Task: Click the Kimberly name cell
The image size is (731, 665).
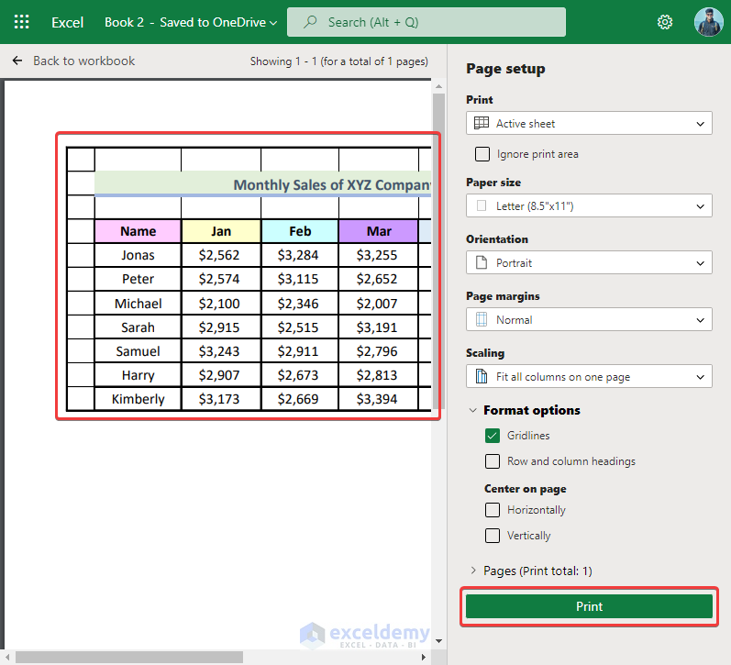Action: pos(138,399)
